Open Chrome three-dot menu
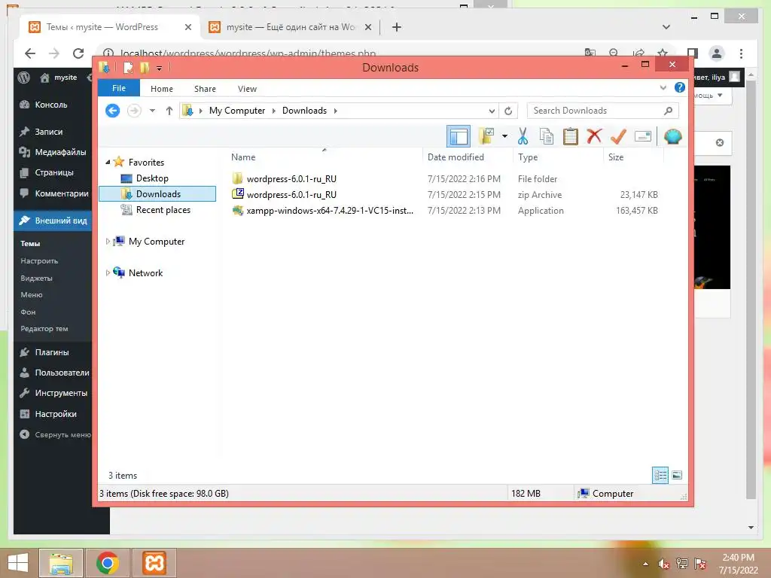771x578 pixels. 741,53
